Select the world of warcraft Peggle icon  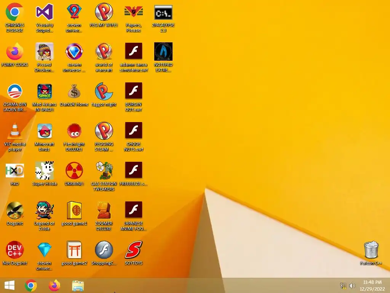click(104, 52)
